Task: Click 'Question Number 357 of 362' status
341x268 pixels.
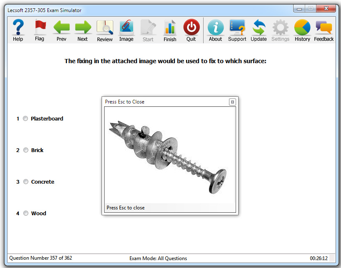Action: click(x=40, y=258)
